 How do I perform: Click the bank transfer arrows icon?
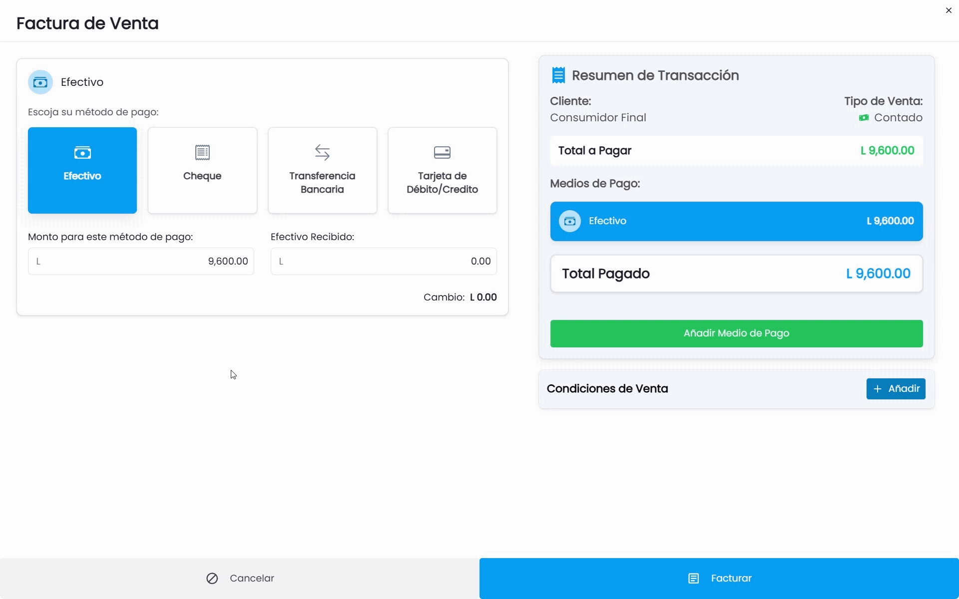point(322,152)
